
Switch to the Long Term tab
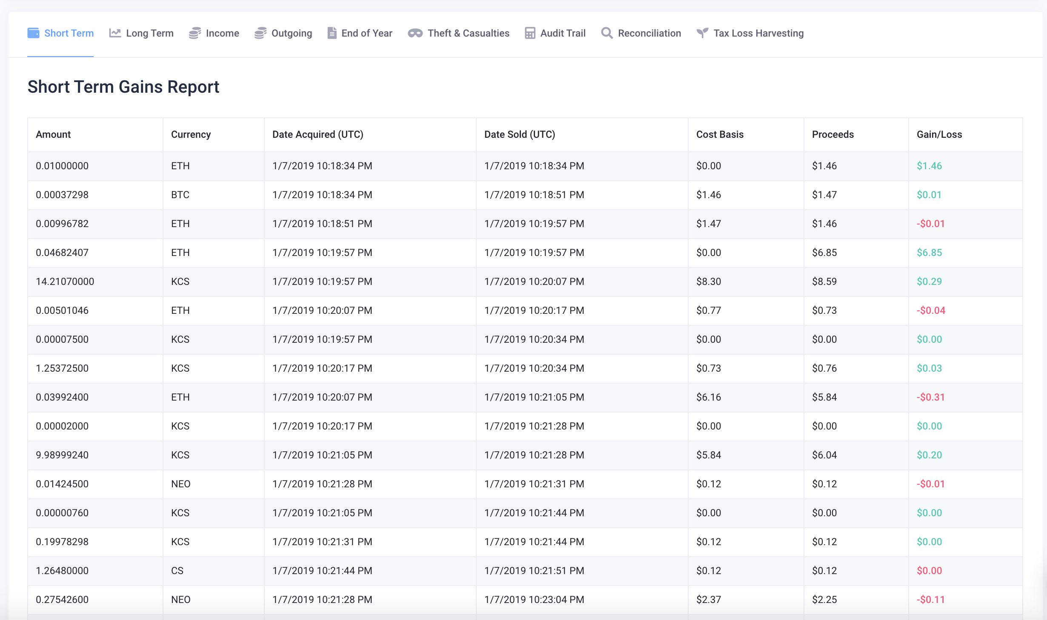click(141, 33)
